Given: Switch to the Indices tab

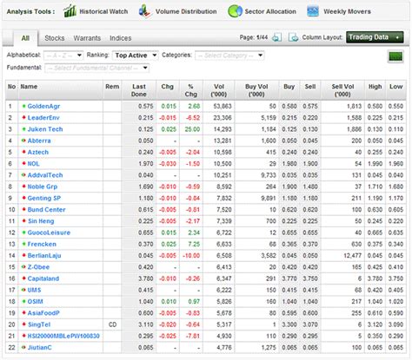Looking at the screenshot, I should coord(121,38).
